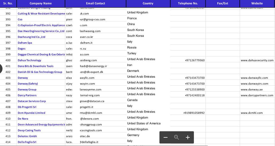This screenshot has width=275, height=146.
Task: Click the Country column header
Action: click(148, 3)
